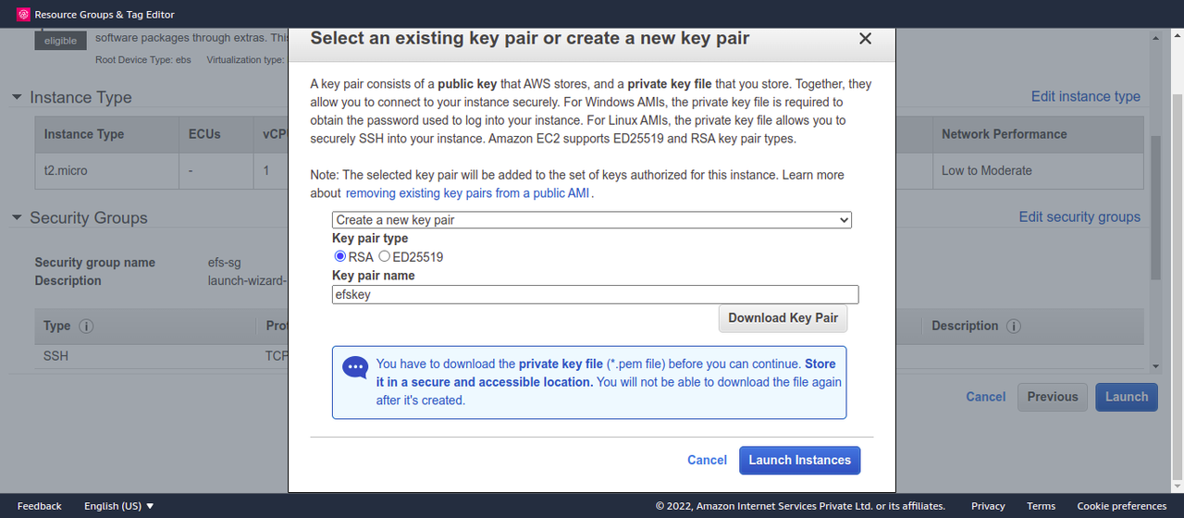This screenshot has width=1184, height=518.
Task: Open the Privacy link
Action: (x=988, y=506)
